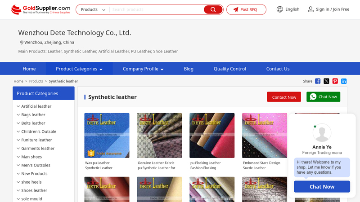Share page on Pinterest
The width and height of the screenshot is (360, 202).
(x=335, y=81)
